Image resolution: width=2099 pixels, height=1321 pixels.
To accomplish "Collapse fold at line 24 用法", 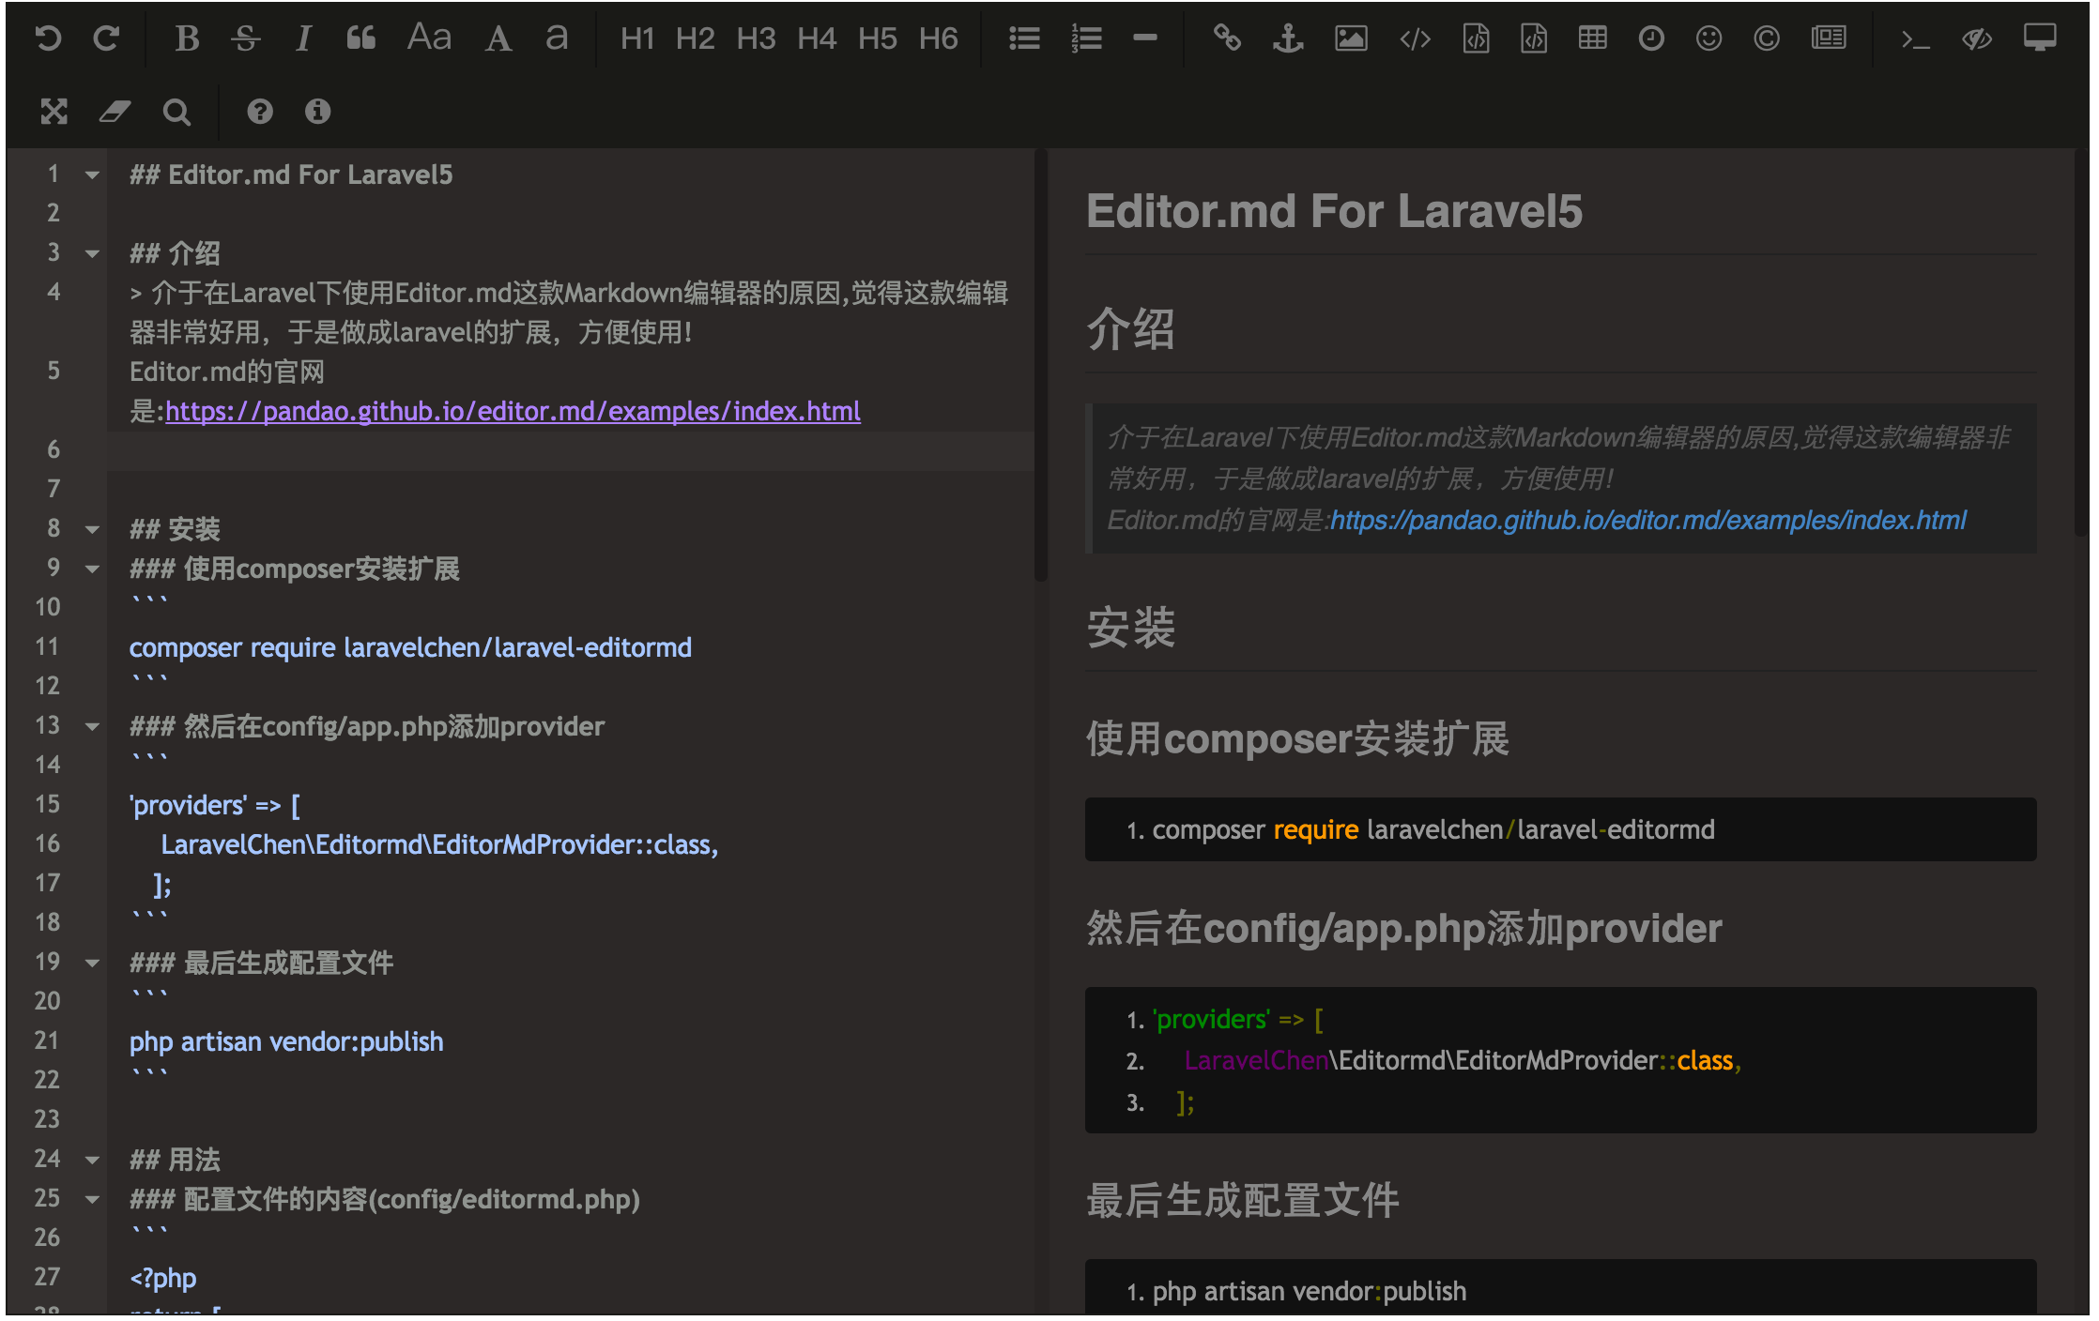I will click(92, 1160).
